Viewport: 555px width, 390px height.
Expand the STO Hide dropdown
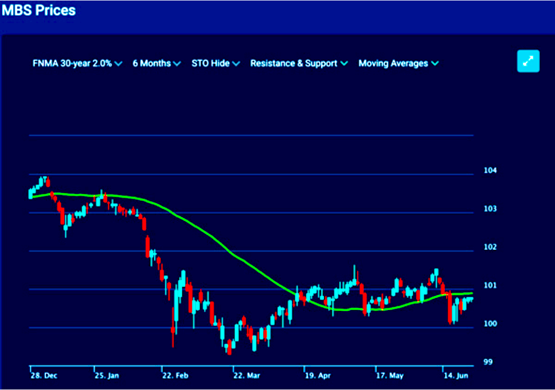coord(215,63)
